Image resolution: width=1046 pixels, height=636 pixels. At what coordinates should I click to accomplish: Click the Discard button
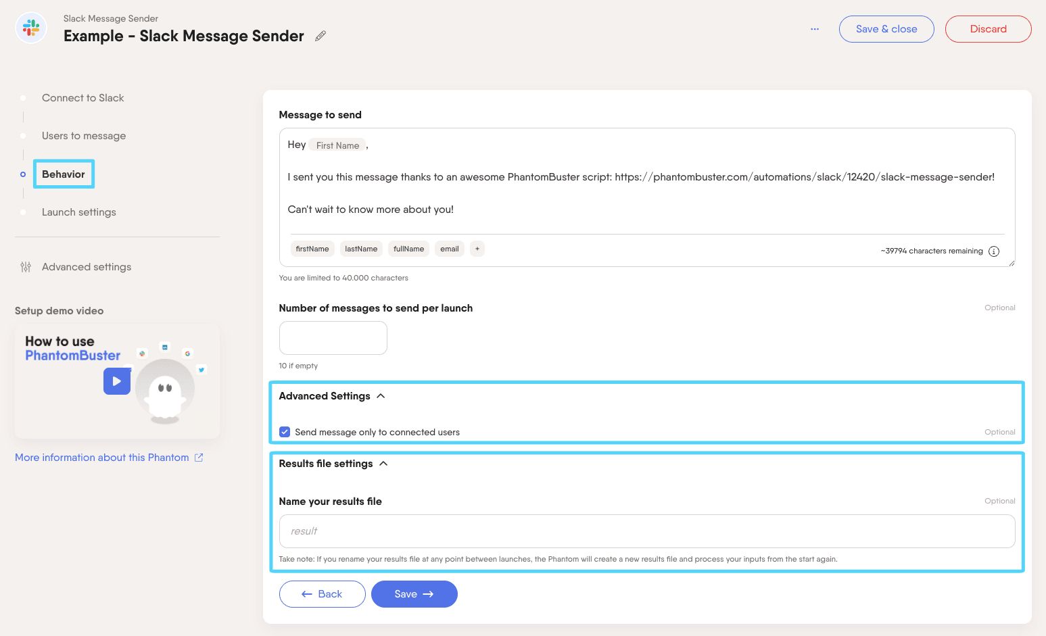click(x=988, y=29)
